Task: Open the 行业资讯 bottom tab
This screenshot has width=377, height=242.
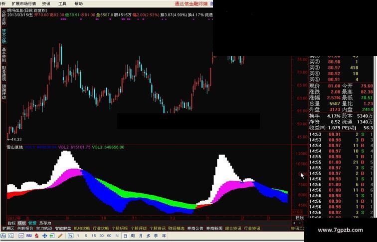Action: pos(252,229)
